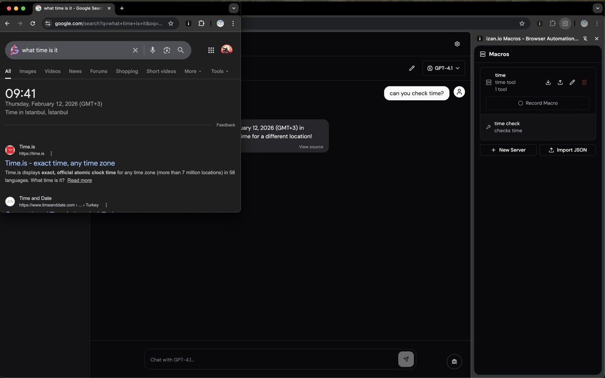Download the time macro
This screenshot has height=378, width=605.
coord(548,82)
